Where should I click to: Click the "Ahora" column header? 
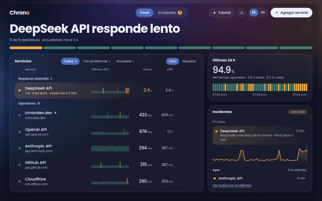(147, 69)
